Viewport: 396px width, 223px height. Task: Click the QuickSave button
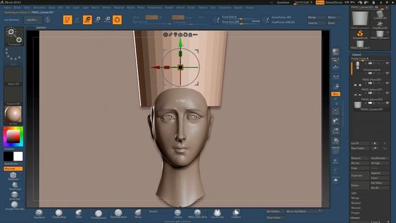283,2
